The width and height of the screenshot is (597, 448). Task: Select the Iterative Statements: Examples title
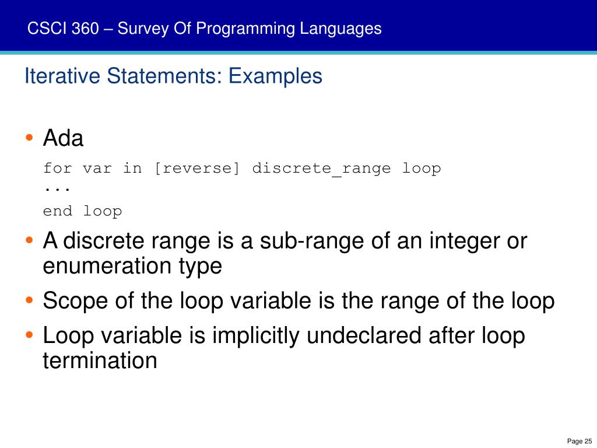pyautogui.click(x=173, y=76)
